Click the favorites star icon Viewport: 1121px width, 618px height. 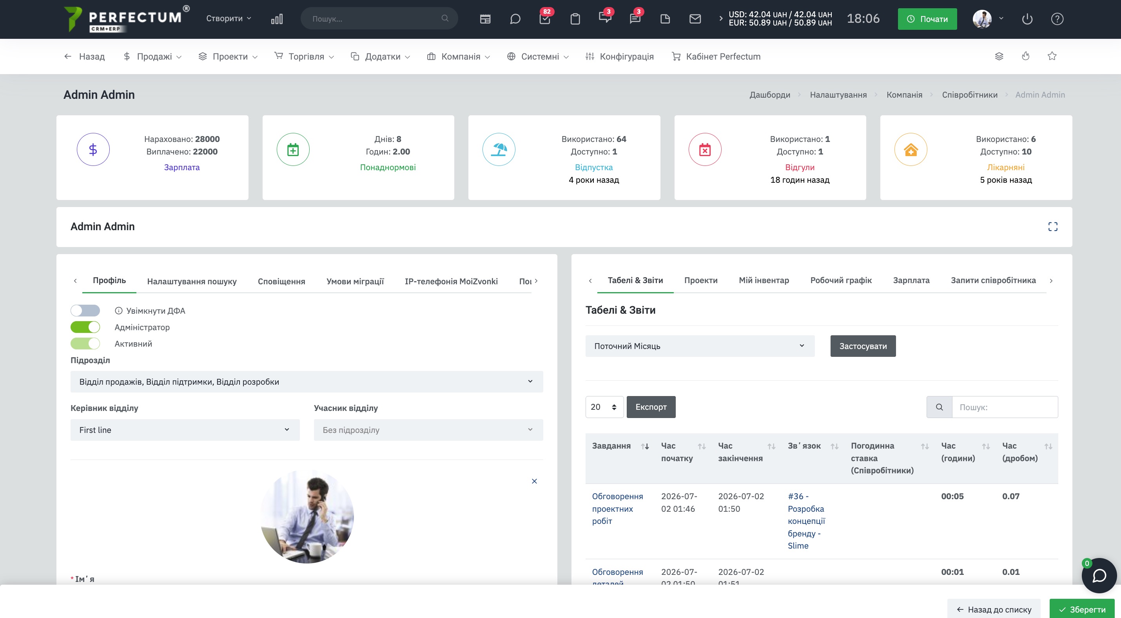(x=1052, y=56)
